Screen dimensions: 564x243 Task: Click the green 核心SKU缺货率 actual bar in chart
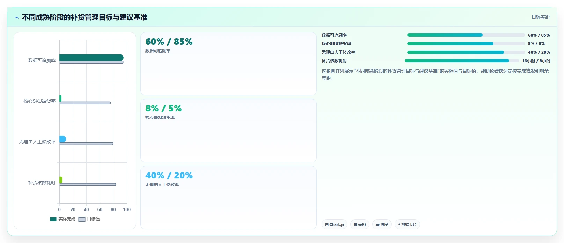60,98
